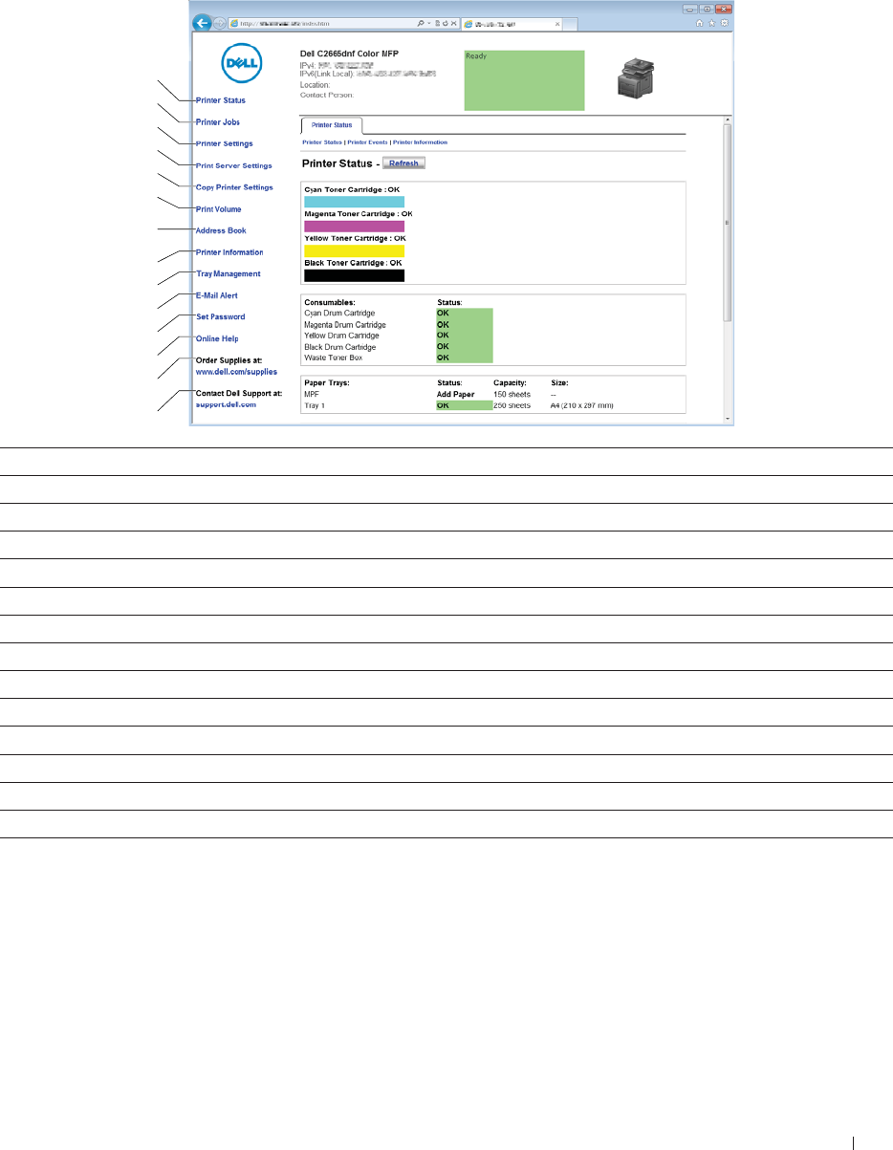
Task: Open Printer Jobs in the left menu
Action: click(x=218, y=122)
